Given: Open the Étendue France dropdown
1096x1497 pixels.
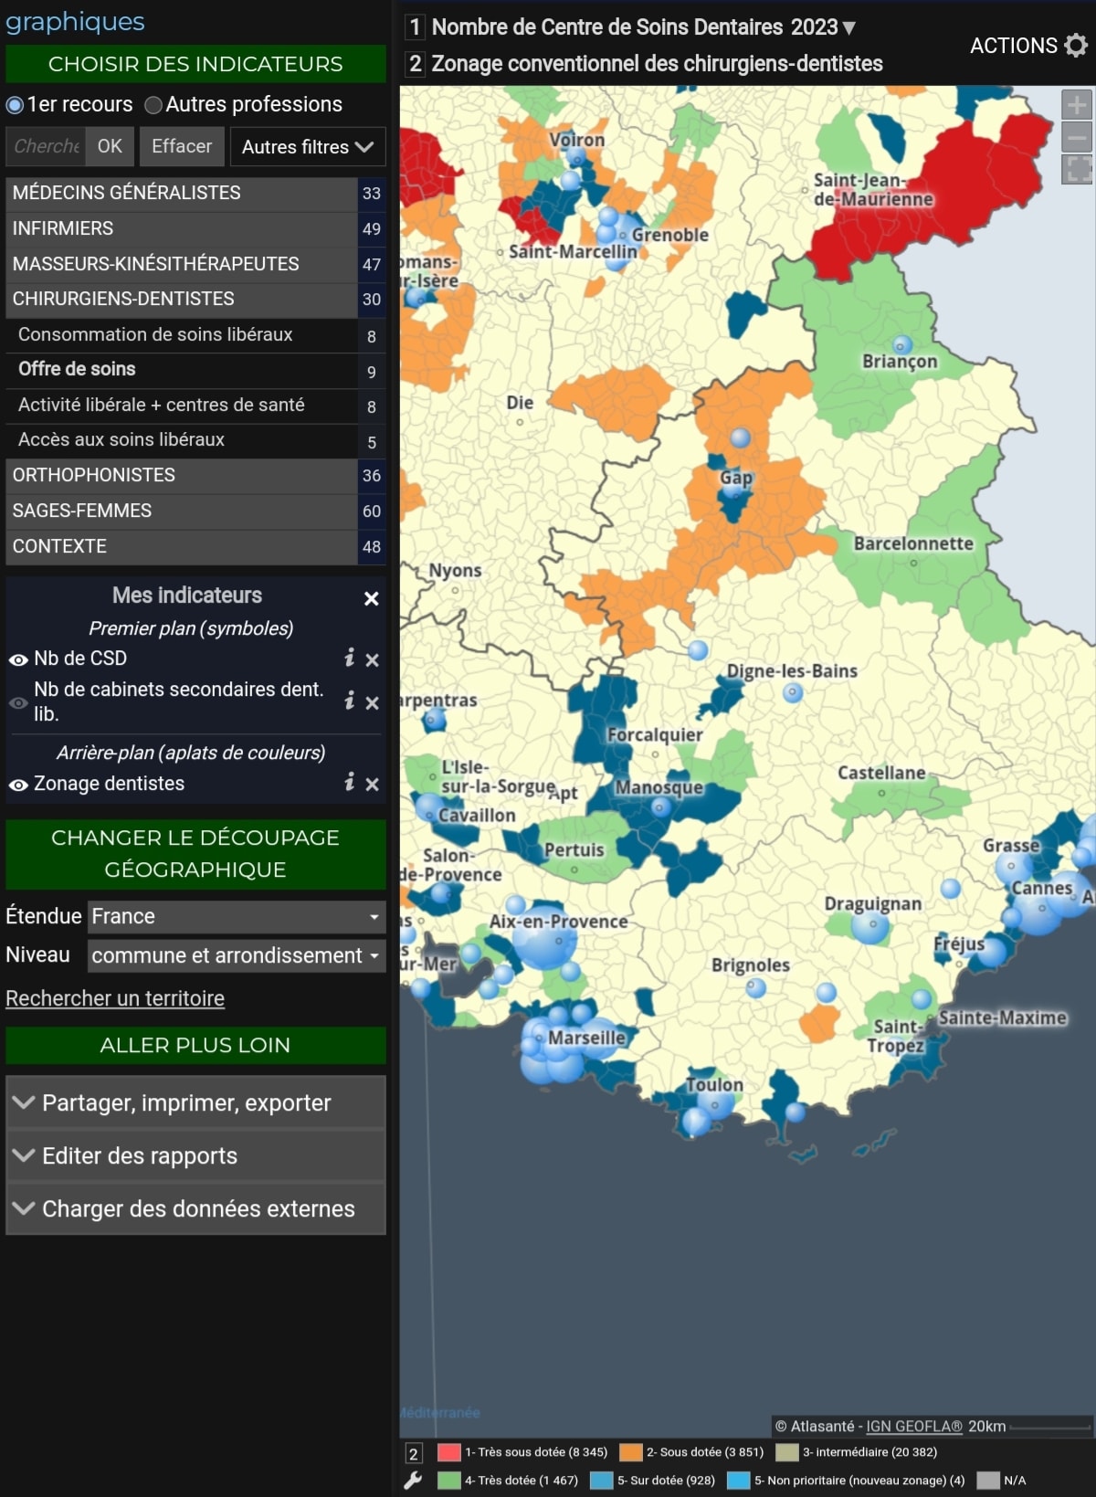Looking at the screenshot, I should (x=237, y=917).
